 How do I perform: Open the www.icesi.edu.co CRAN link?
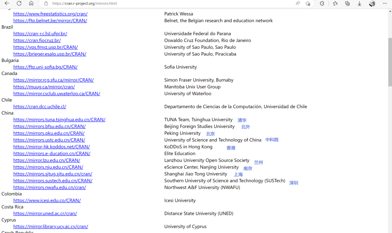point(47,201)
